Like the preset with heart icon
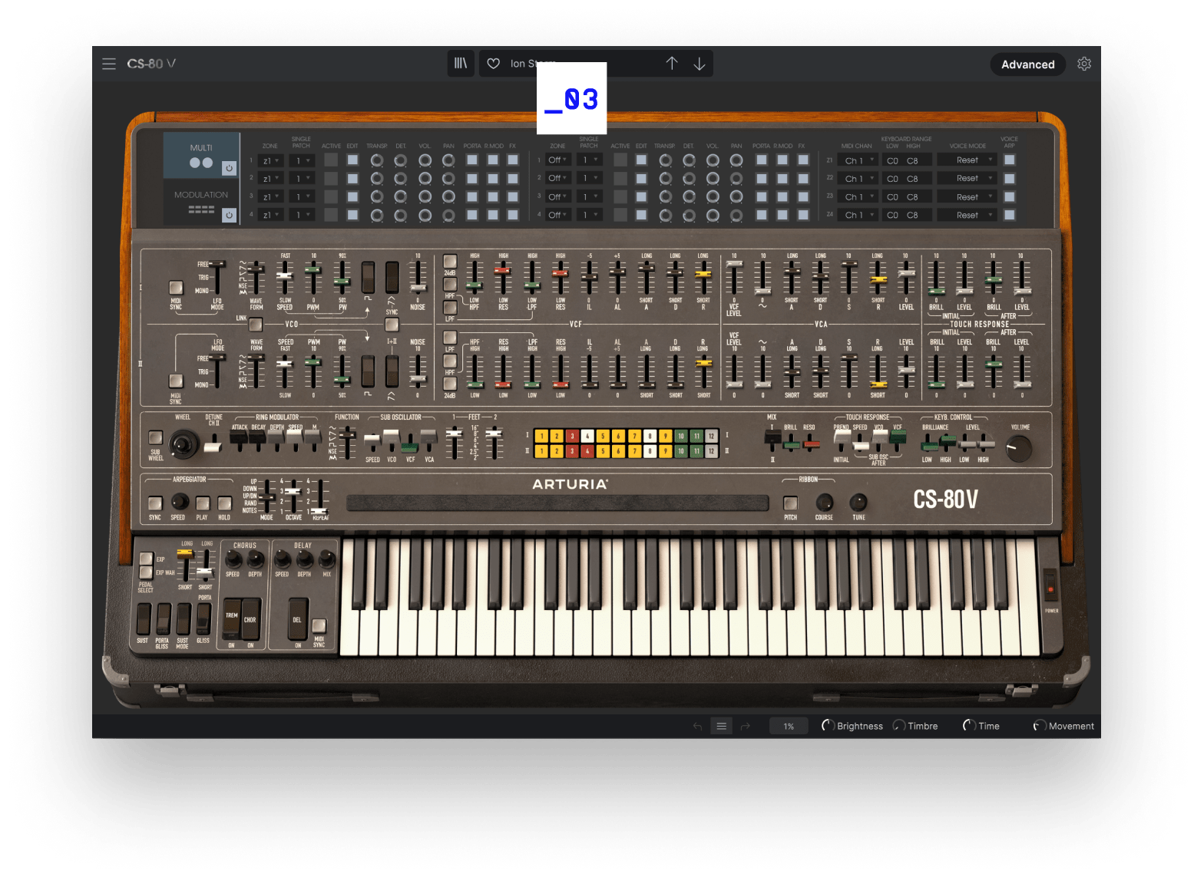The height and width of the screenshot is (877, 1194). click(494, 64)
